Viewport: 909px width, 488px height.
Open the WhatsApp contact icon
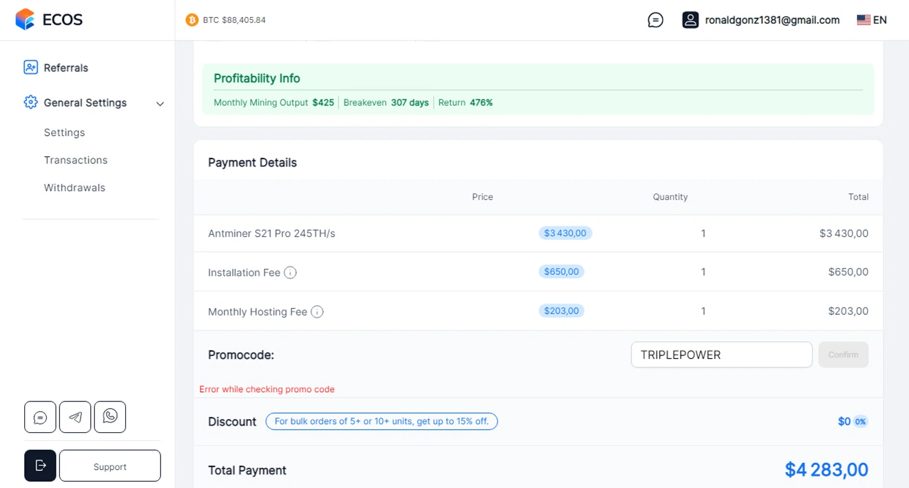(110, 417)
